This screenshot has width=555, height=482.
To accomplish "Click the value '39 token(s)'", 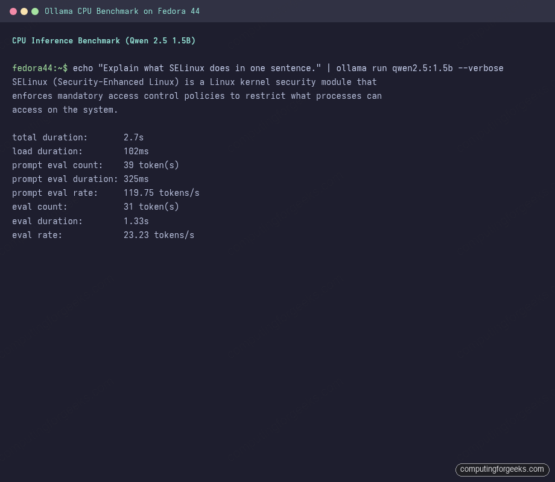I will [x=151, y=165].
